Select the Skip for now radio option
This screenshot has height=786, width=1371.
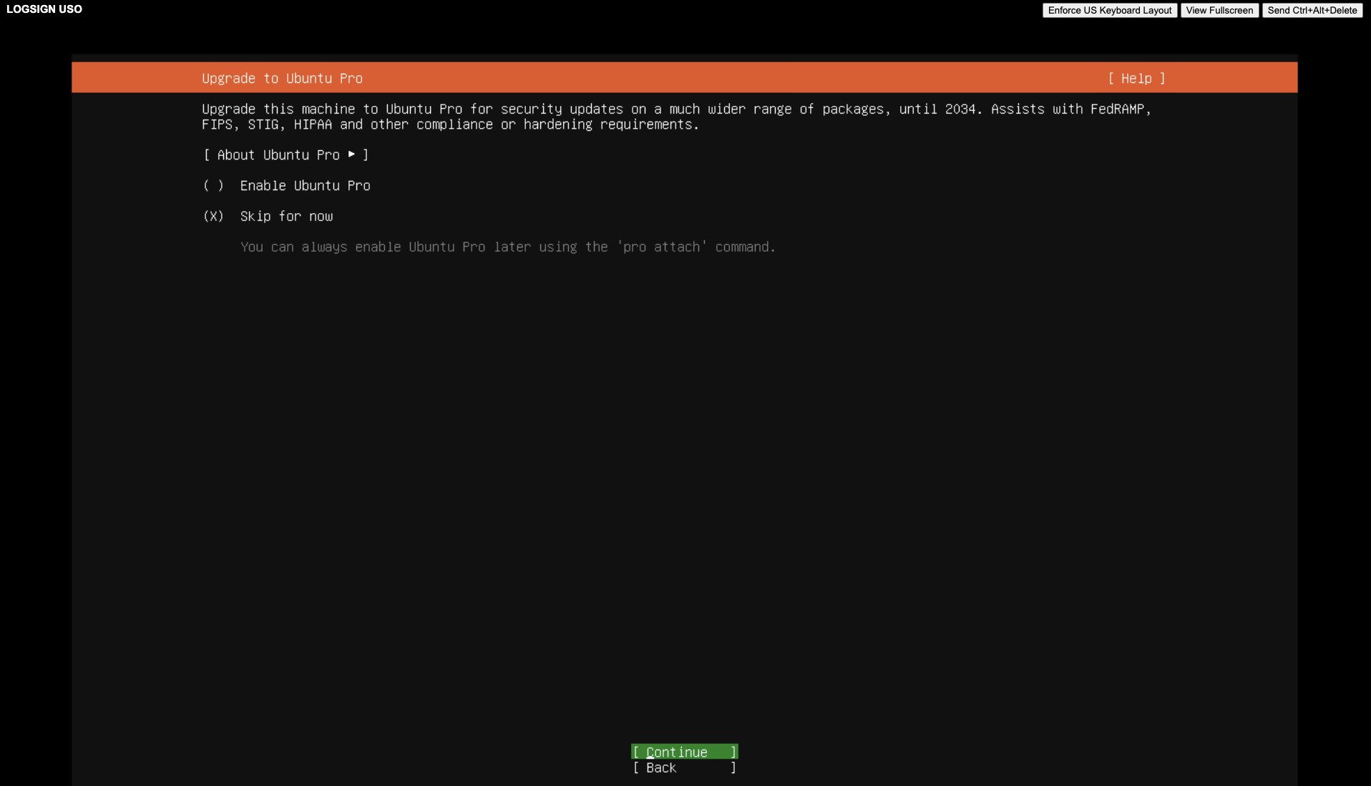[x=268, y=217]
